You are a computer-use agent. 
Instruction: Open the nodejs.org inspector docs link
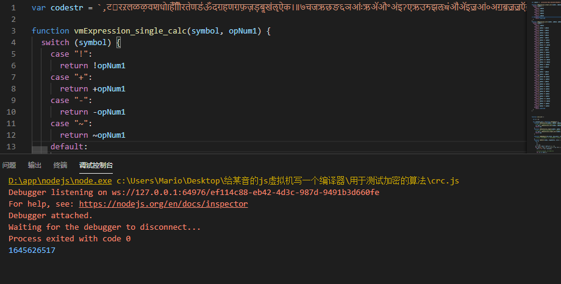(163, 204)
